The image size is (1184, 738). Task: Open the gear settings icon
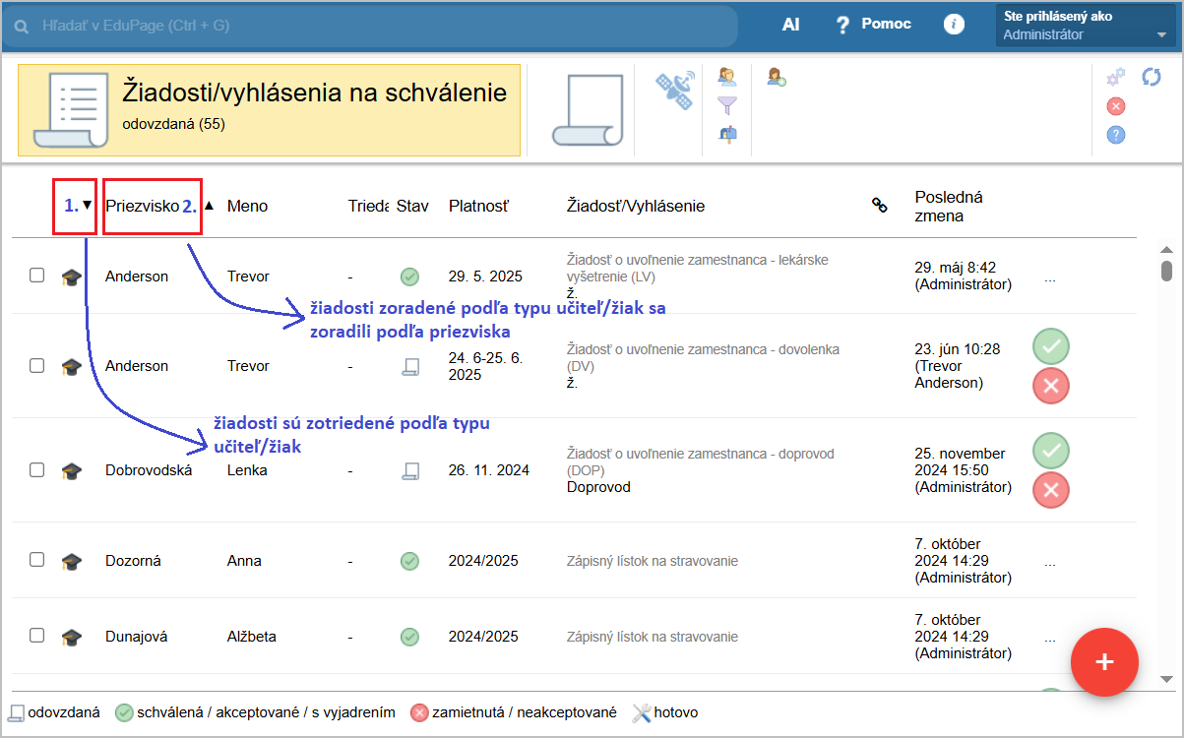pyautogui.click(x=1116, y=77)
